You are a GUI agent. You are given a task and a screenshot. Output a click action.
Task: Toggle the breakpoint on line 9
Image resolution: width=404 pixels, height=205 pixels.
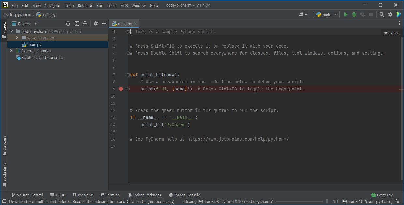click(121, 89)
